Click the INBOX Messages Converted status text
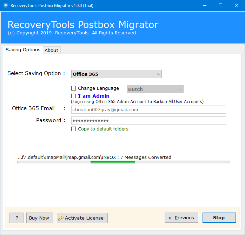The width and height of the screenshot is (245, 235). pyautogui.click(x=94, y=157)
